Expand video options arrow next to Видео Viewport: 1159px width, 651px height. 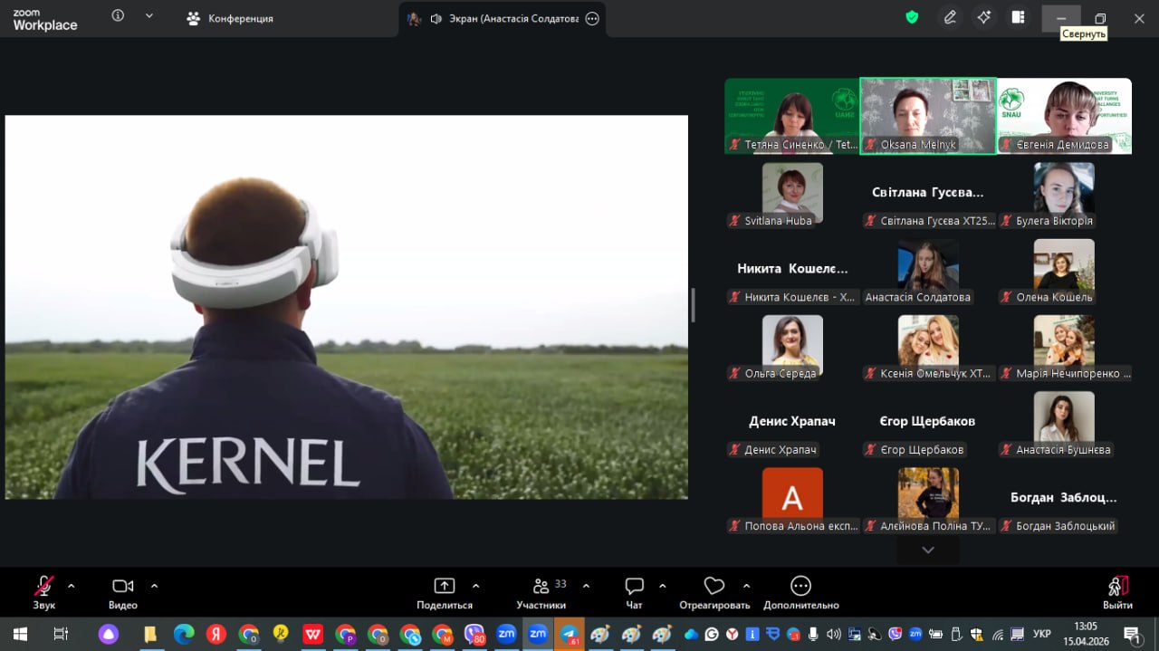click(x=154, y=586)
